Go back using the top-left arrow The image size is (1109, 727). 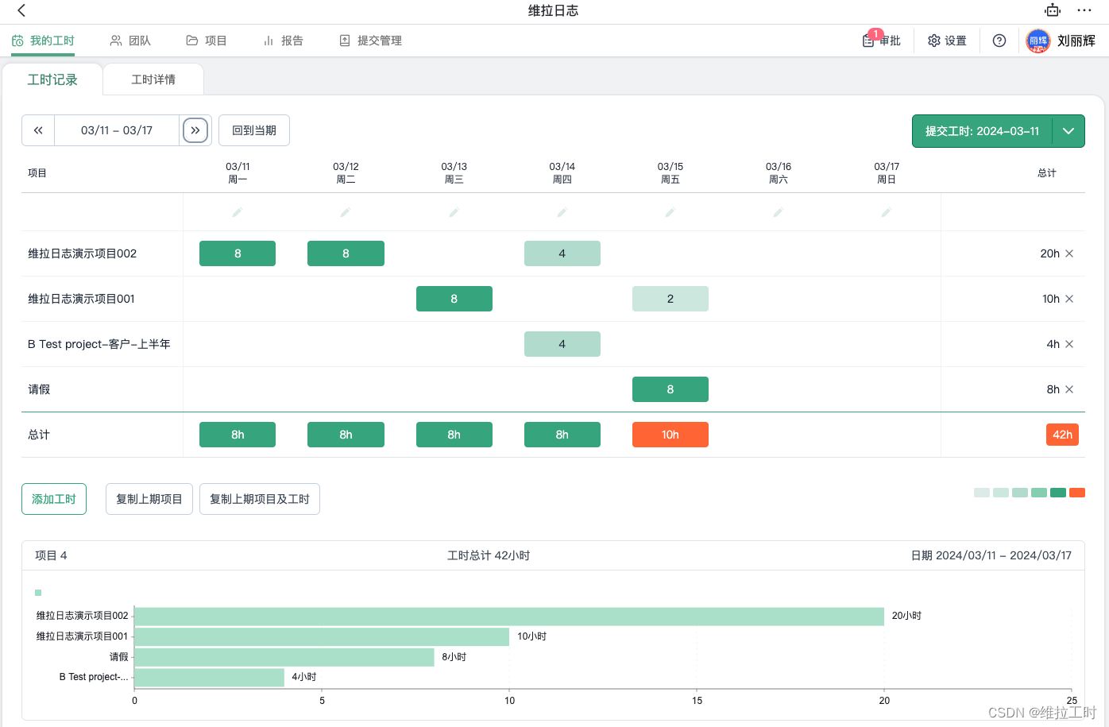pyautogui.click(x=21, y=10)
